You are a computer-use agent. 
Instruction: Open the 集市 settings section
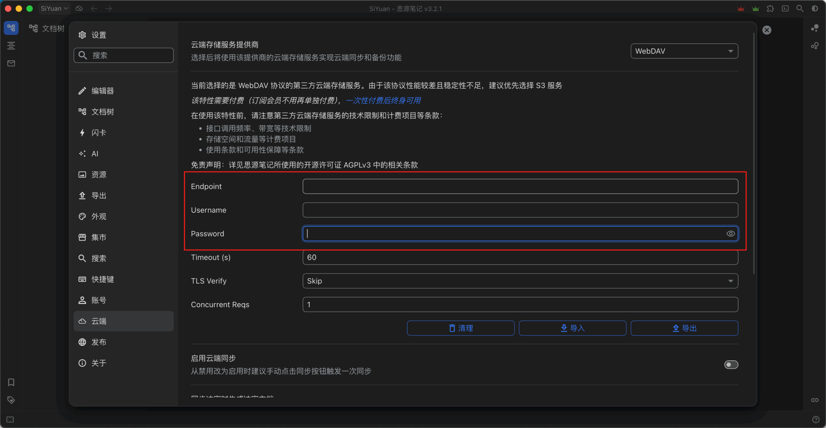pyautogui.click(x=123, y=237)
